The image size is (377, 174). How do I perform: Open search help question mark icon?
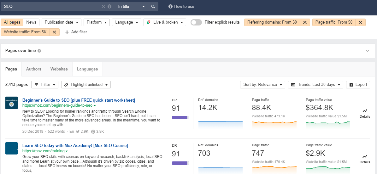pyautogui.click(x=110, y=7)
